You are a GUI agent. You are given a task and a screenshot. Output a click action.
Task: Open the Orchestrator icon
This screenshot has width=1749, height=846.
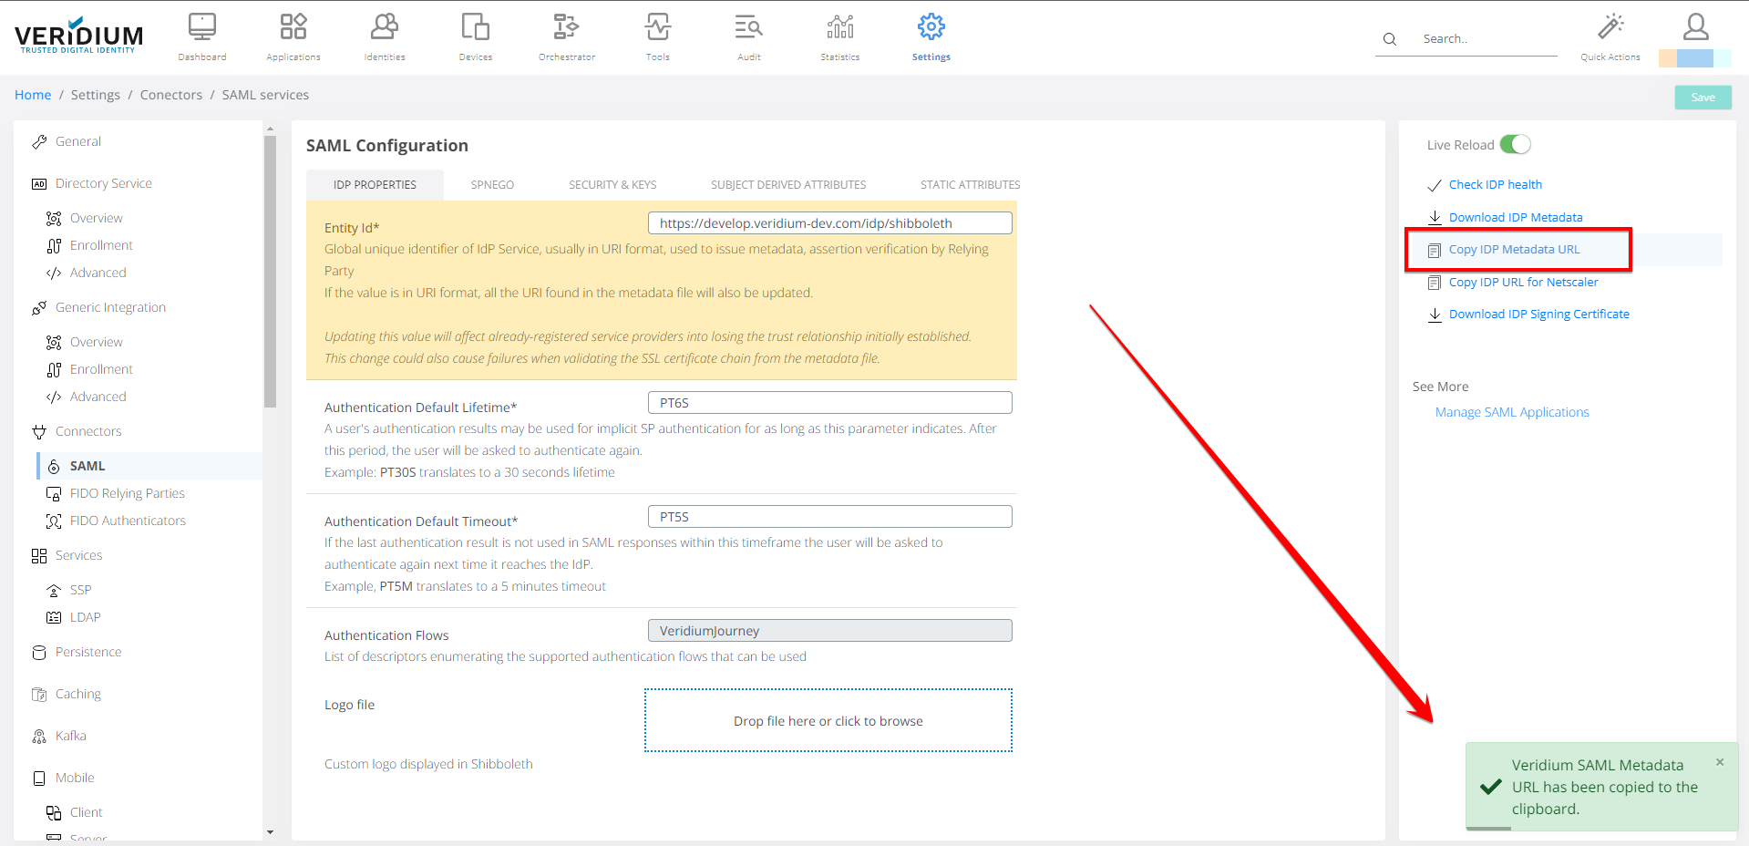pyautogui.click(x=566, y=27)
